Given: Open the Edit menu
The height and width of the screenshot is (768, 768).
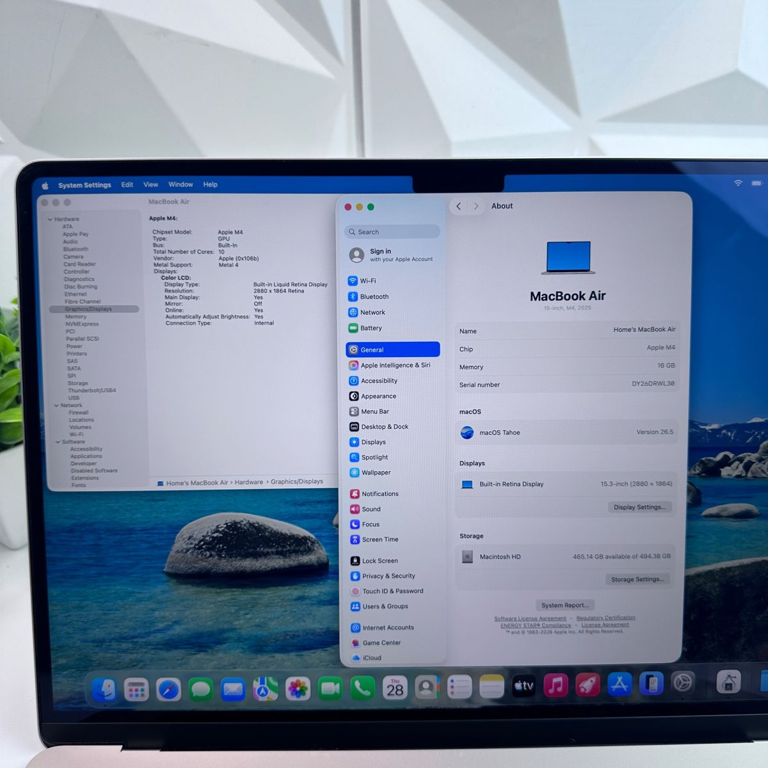Looking at the screenshot, I should click(x=127, y=184).
